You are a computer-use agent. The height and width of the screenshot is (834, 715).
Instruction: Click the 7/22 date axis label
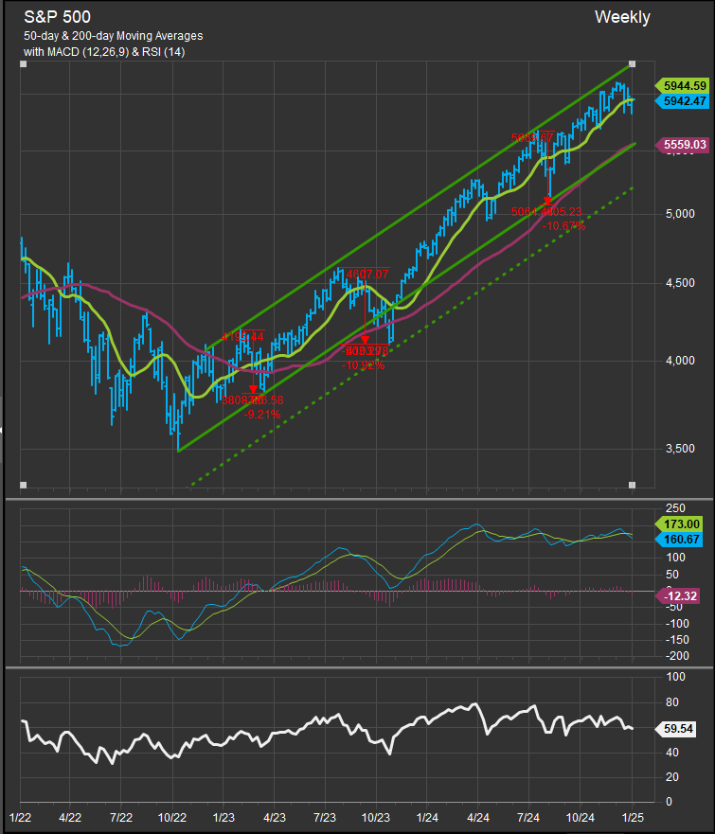[121, 817]
